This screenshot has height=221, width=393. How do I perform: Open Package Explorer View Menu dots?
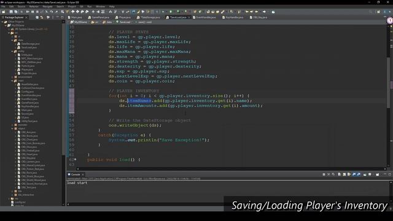click(53, 17)
